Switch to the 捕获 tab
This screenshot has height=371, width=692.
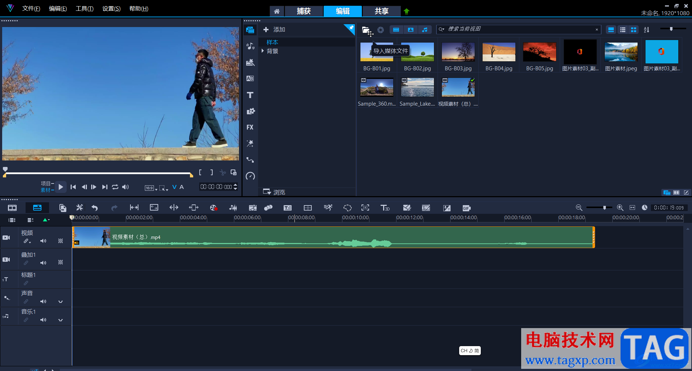(x=303, y=11)
